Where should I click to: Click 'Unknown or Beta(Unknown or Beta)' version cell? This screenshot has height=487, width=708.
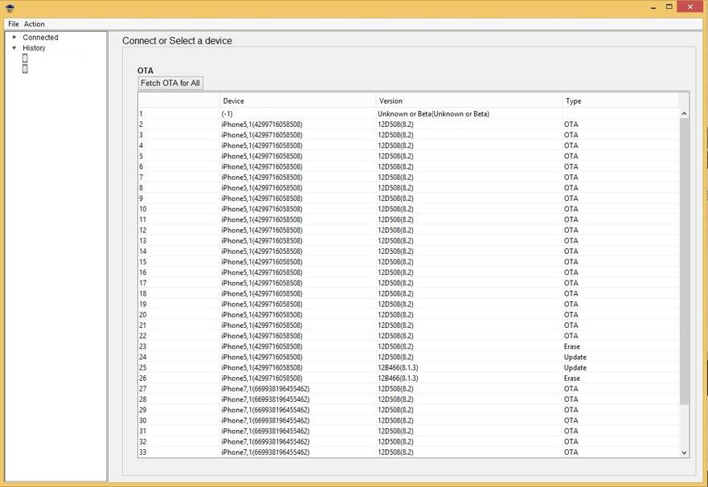click(433, 114)
